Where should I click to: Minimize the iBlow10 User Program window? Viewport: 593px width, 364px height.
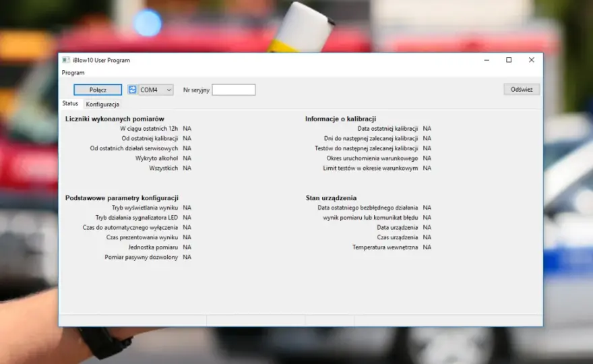click(x=487, y=60)
